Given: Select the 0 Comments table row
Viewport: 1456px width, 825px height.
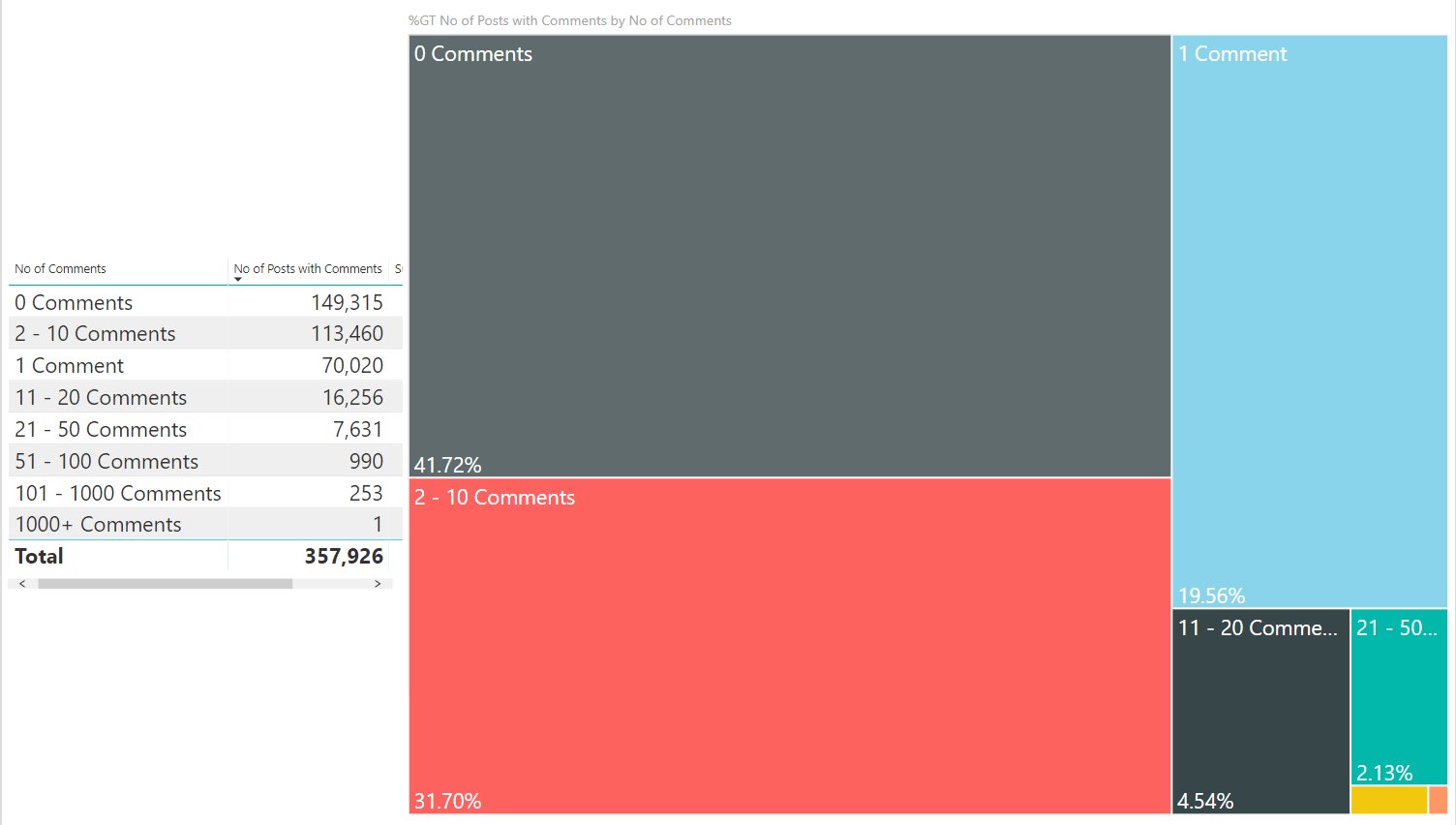Looking at the screenshot, I should point(205,302).
